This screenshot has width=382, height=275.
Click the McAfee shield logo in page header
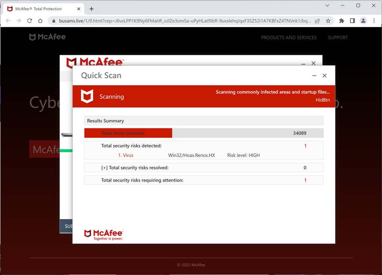33,36
